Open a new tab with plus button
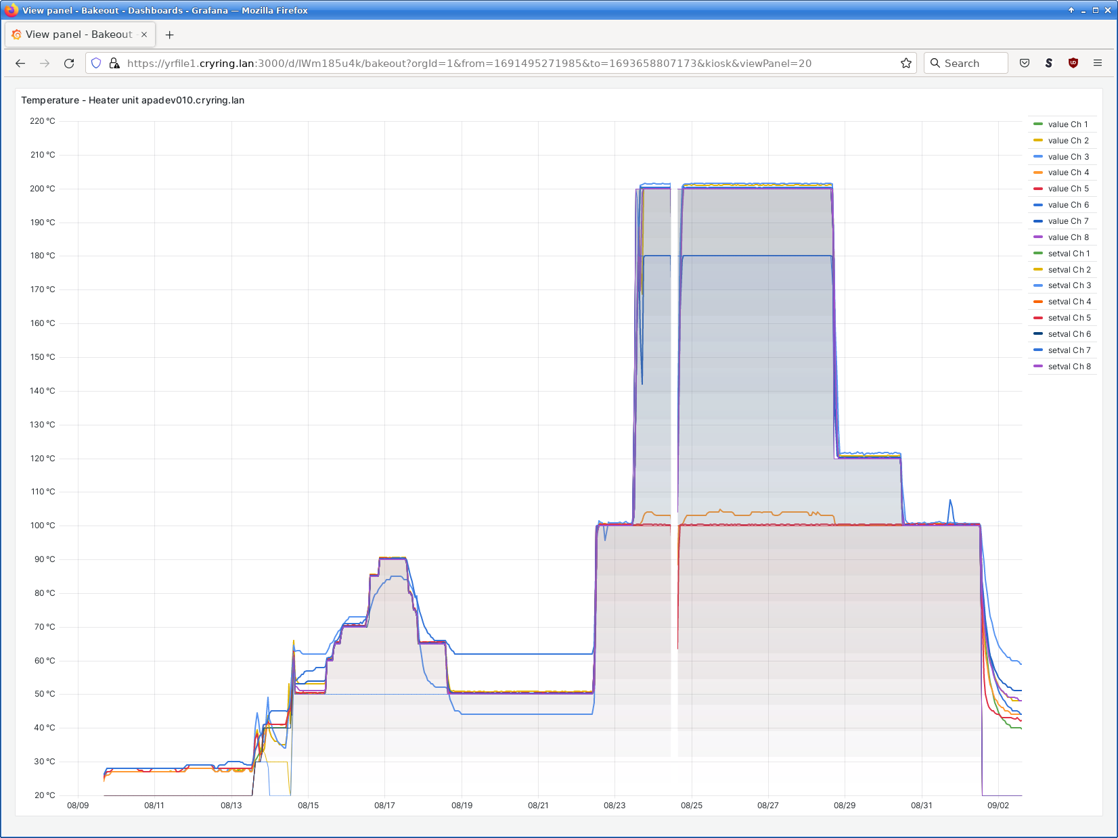 tap(170, 34)
